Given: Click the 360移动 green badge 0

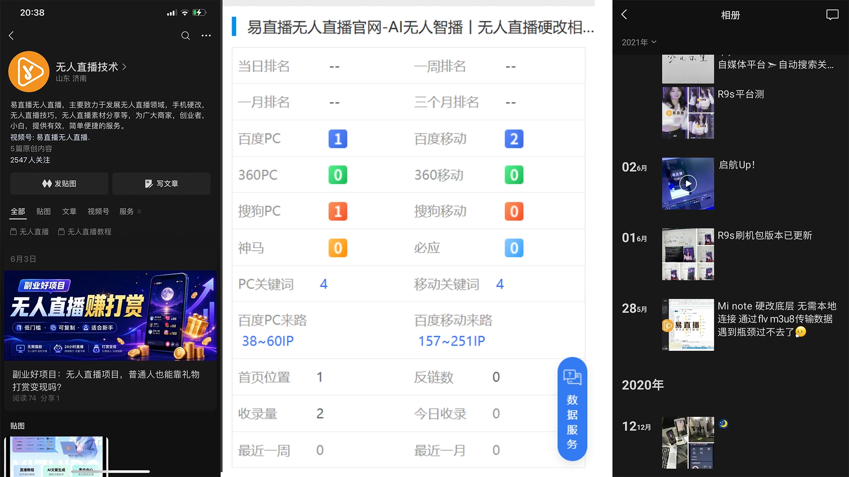Looking at the screenshot, I should point(514,175).
